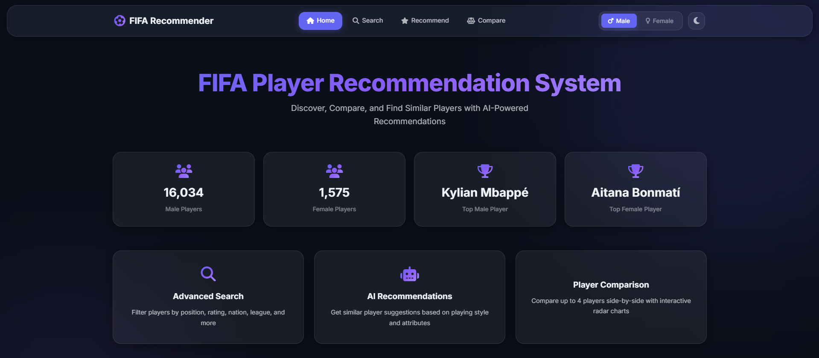Click the Discover, Compare, and Find subtitle
819x358 pixels.
(x=410, y=115)
